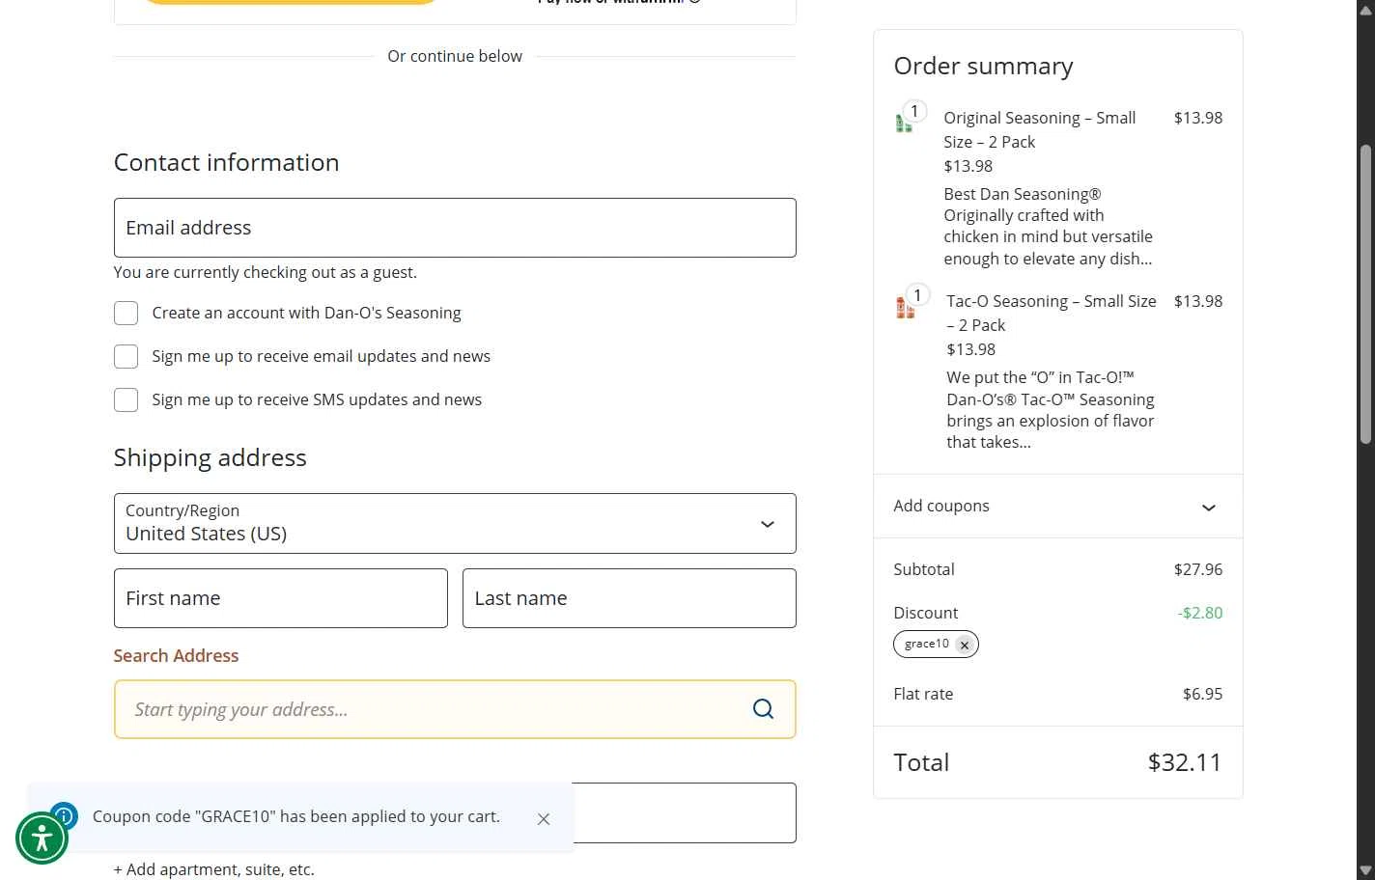Screen dimensions: 1375x880
Task: Click the Start typing your address field
Action: pos(455,709)
